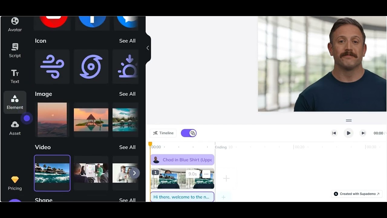Select the 'Hi there, welcome' script clip
This screenshot has height=218, width=387.
pyautogui.click(x=182, y=197)
